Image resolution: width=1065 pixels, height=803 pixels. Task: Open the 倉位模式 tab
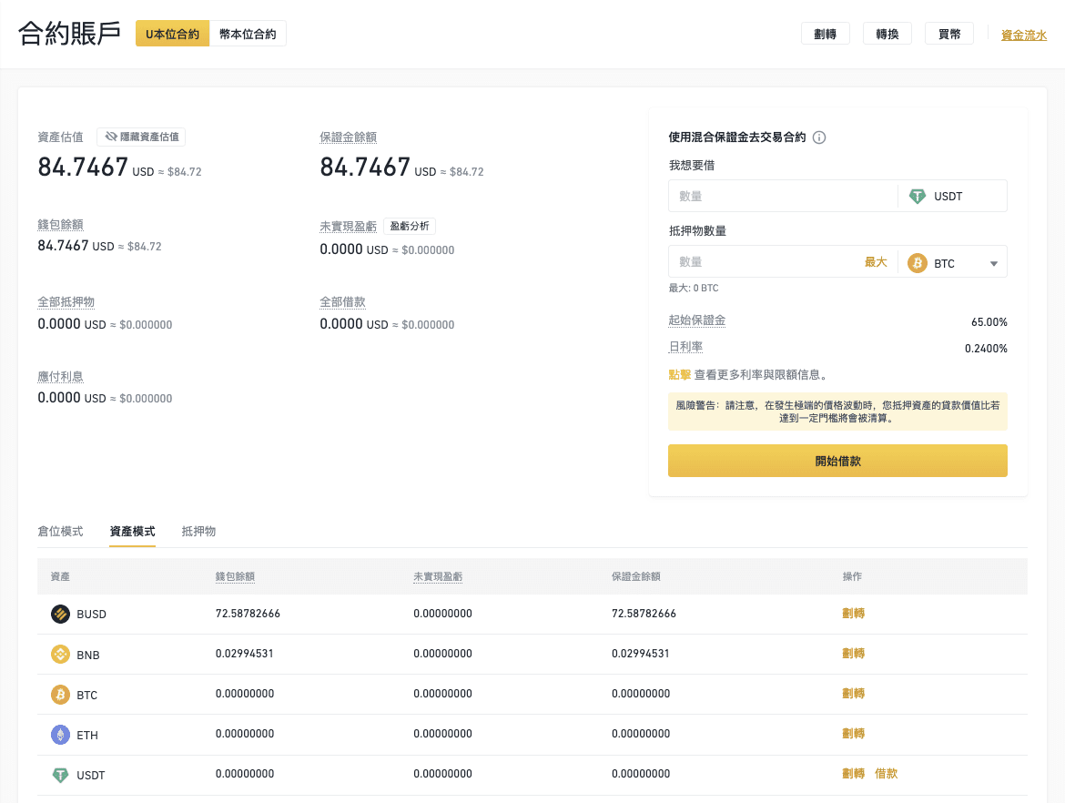click(60, 532)
